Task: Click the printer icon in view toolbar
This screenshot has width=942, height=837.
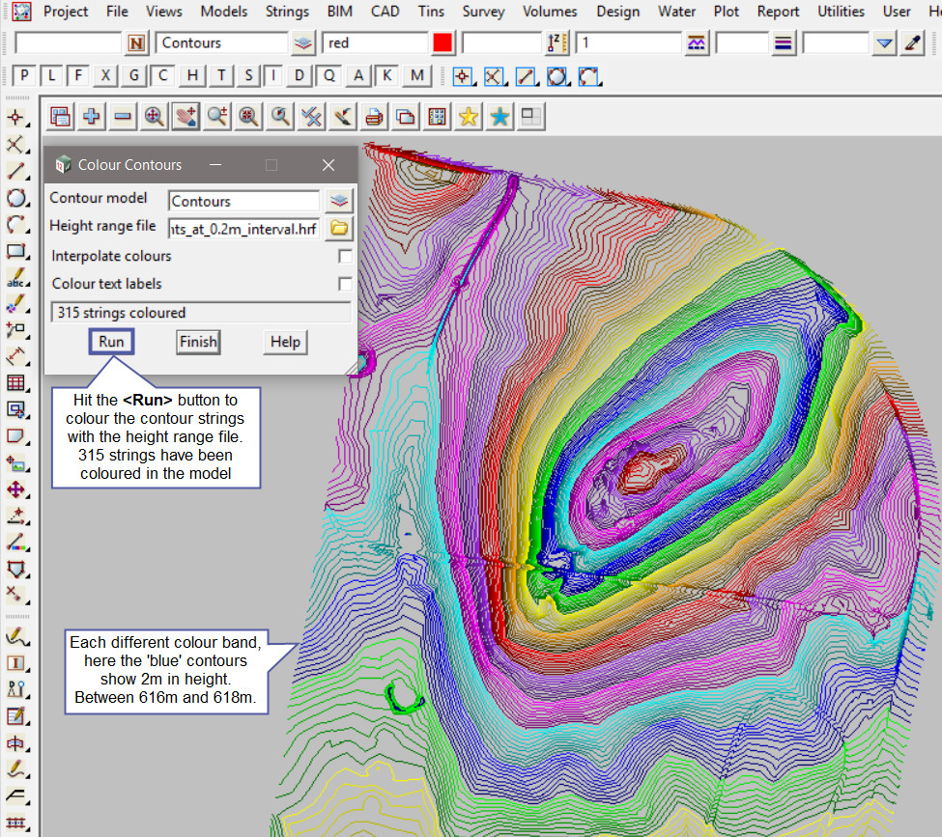Action: [374, 117]
